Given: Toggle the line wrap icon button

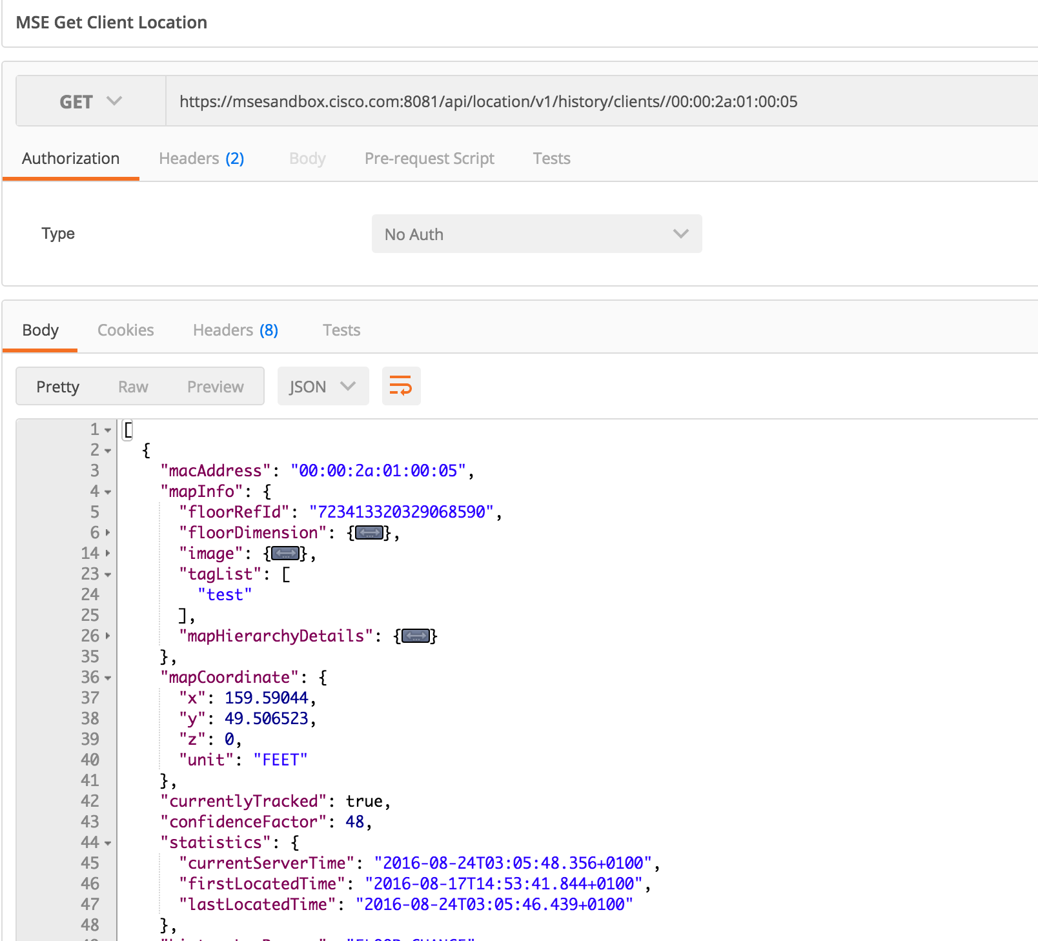Looking at the screenshot, I should pyautogui.click(x=401, y=386).
